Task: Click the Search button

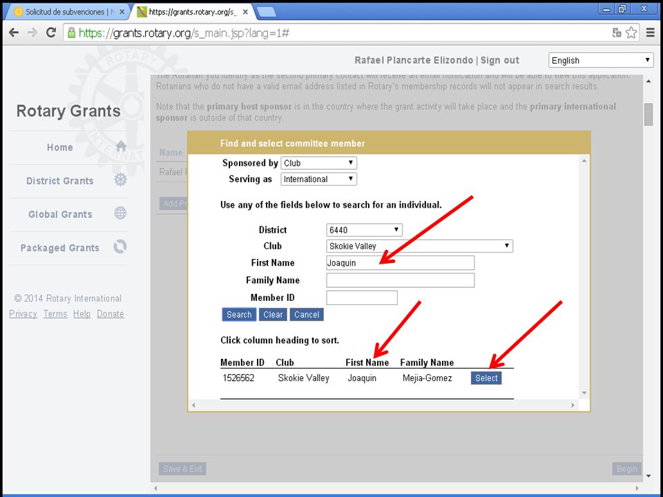Action: 239,315
